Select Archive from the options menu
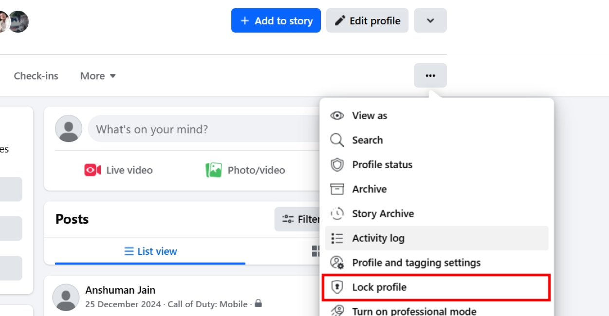 pyautogui.click(x=369, y=189)
